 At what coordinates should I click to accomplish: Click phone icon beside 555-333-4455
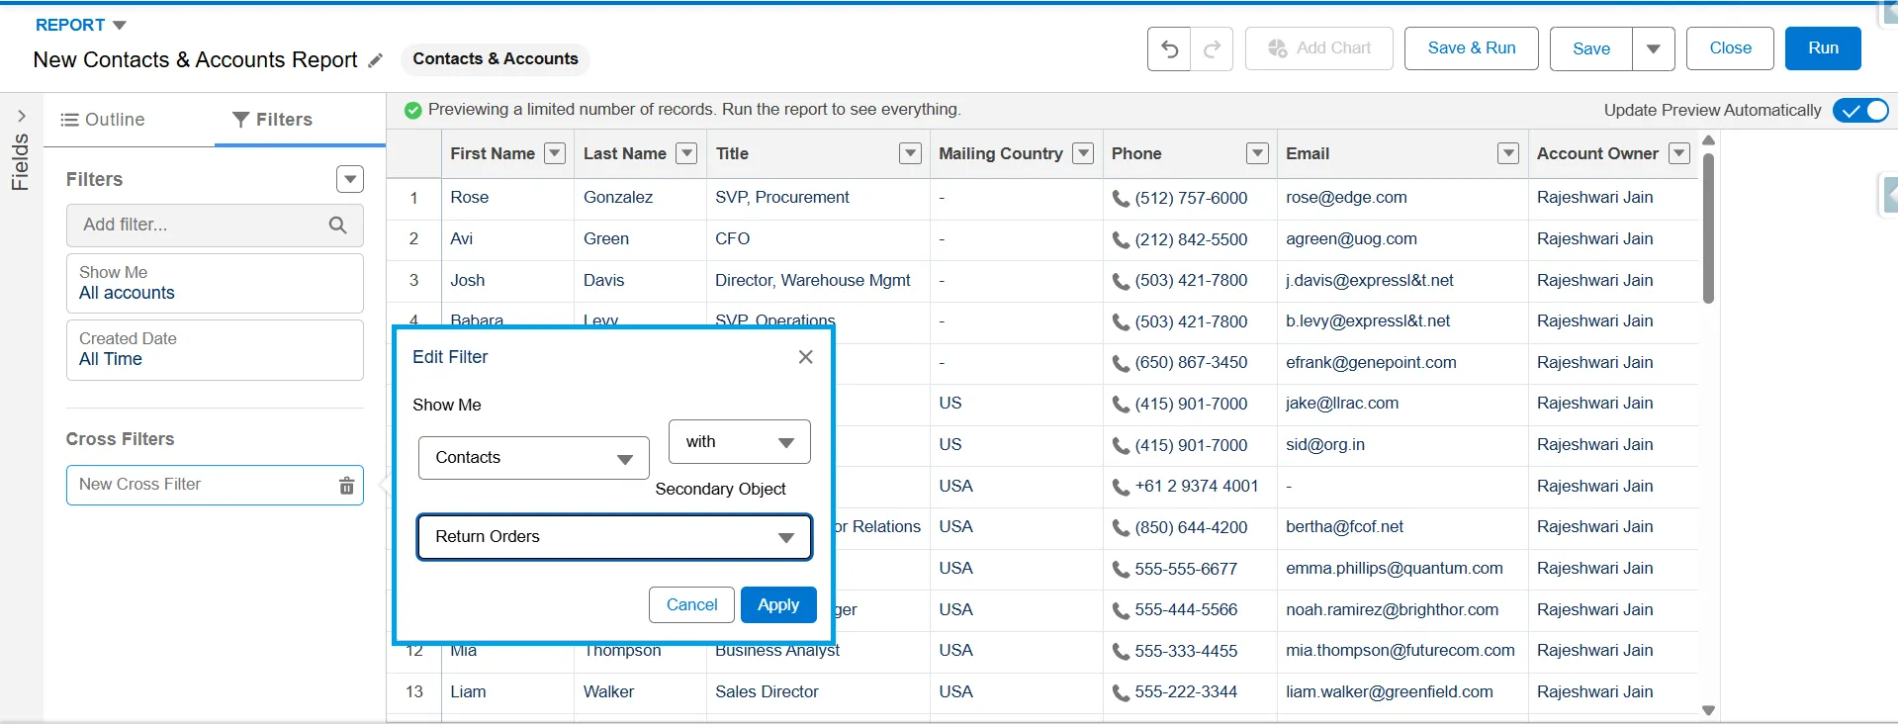coord(1121,652)
